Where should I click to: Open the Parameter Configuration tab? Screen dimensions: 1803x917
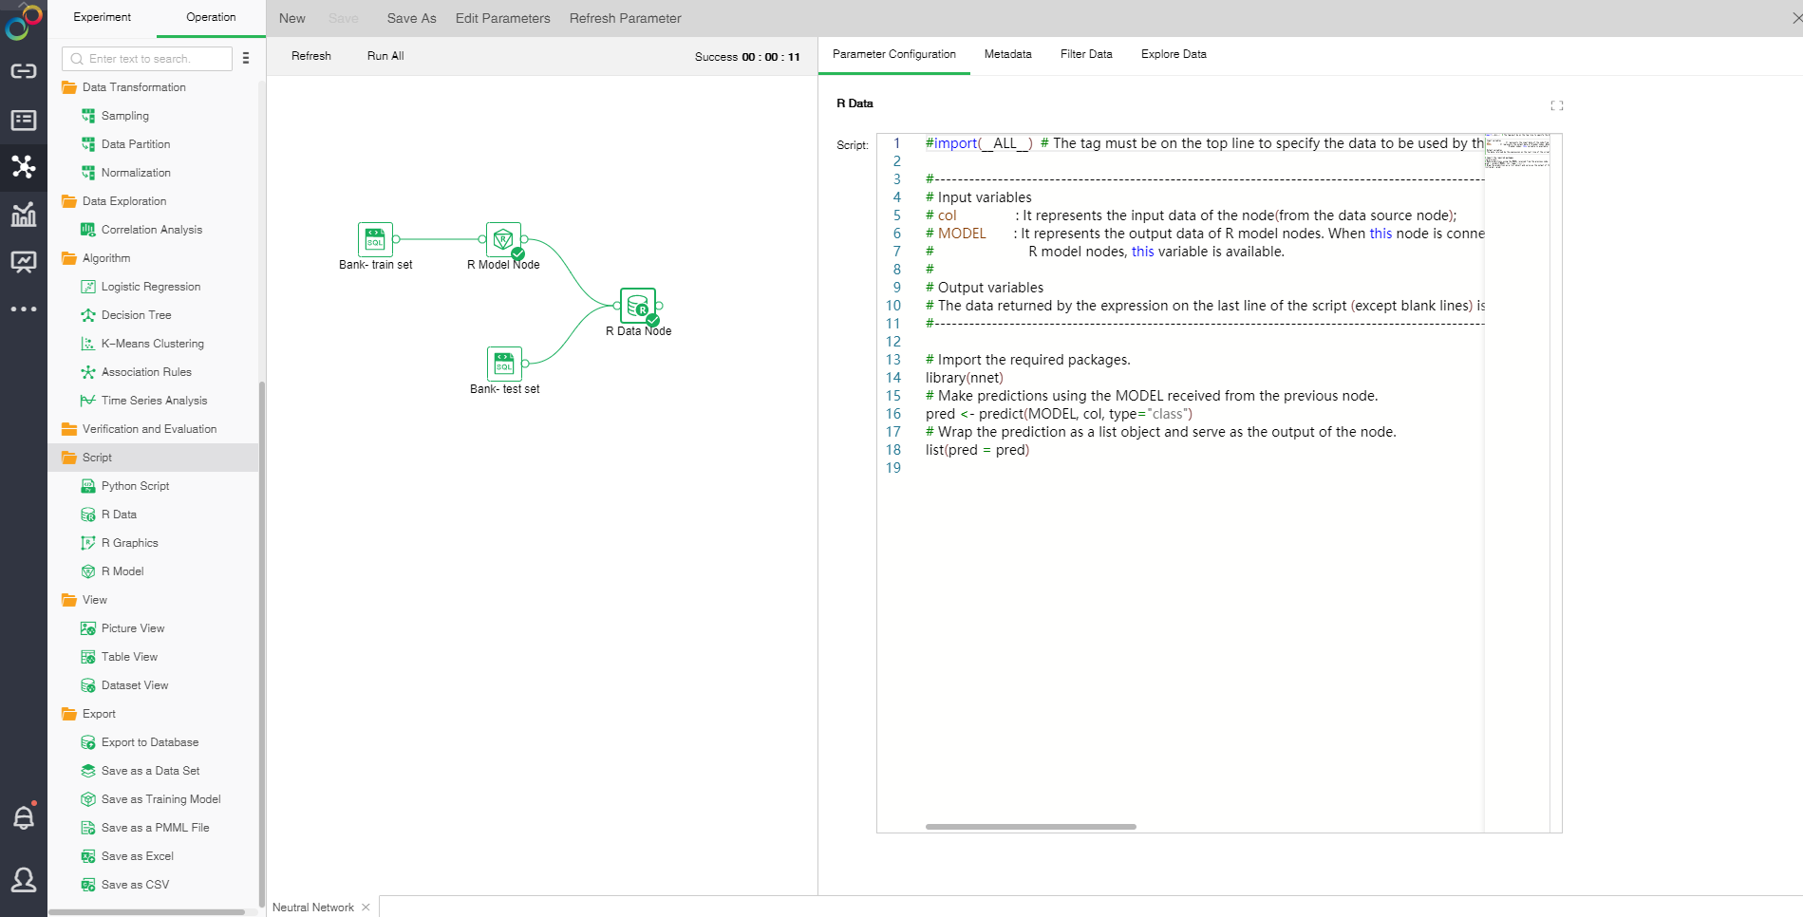click(x=894, y=54)
